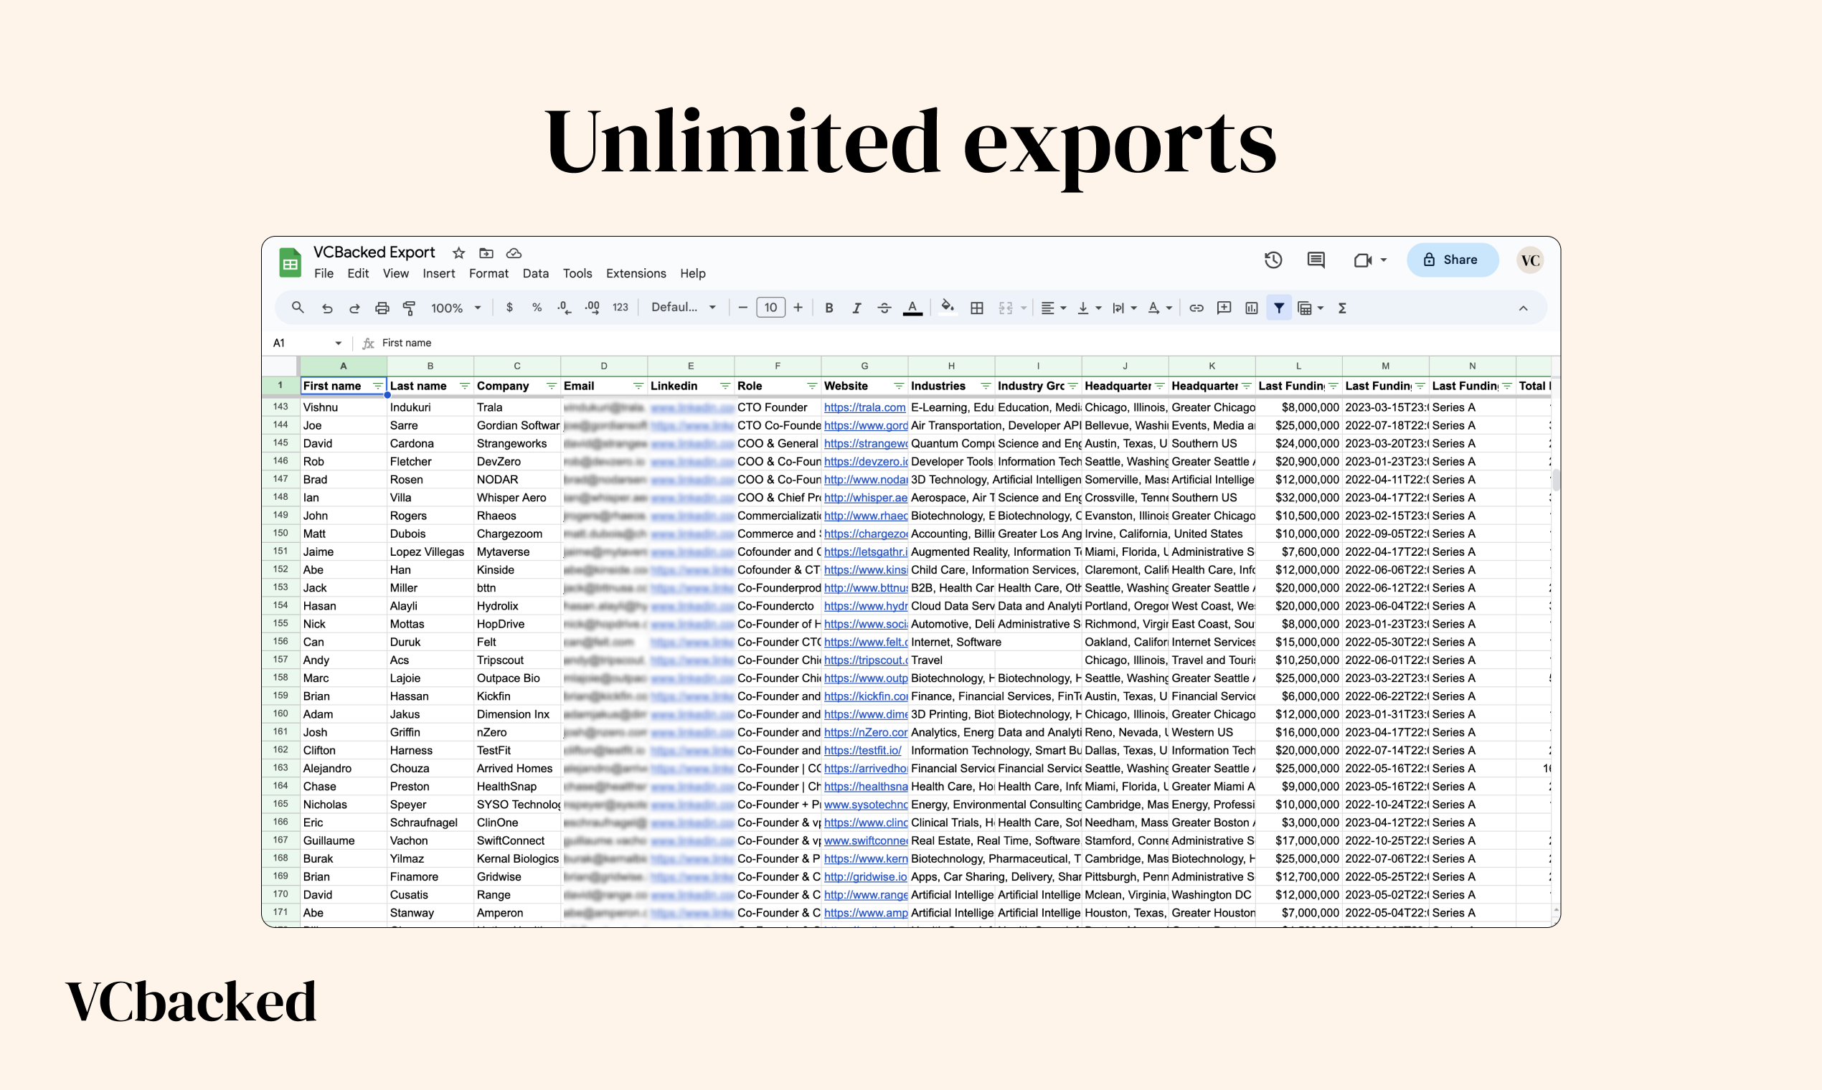
Task: Open version history clock icon
Action: (1273, 260)
